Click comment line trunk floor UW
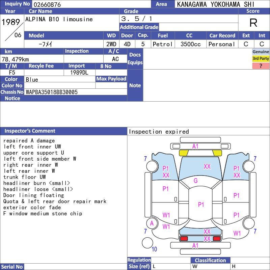 click(x=24, y=177)
